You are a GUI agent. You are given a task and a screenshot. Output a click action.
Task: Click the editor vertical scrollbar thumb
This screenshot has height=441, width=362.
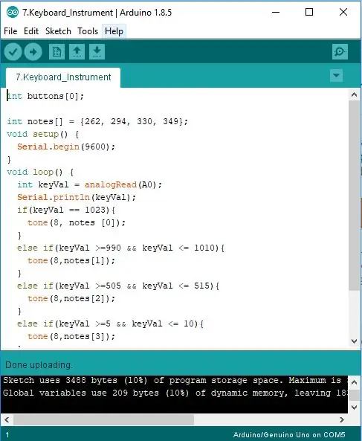tap(354, 196)
